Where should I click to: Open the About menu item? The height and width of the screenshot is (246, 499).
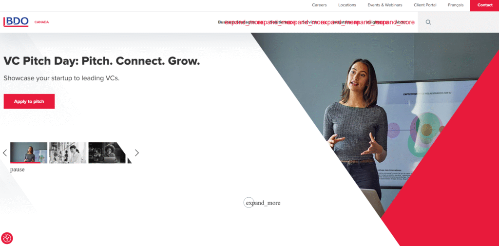401,22
